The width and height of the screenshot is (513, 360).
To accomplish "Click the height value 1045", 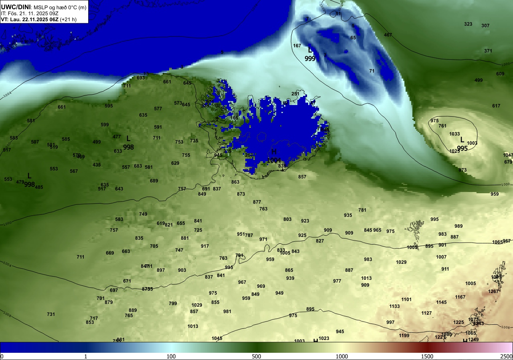I will (x=217, y=338).
